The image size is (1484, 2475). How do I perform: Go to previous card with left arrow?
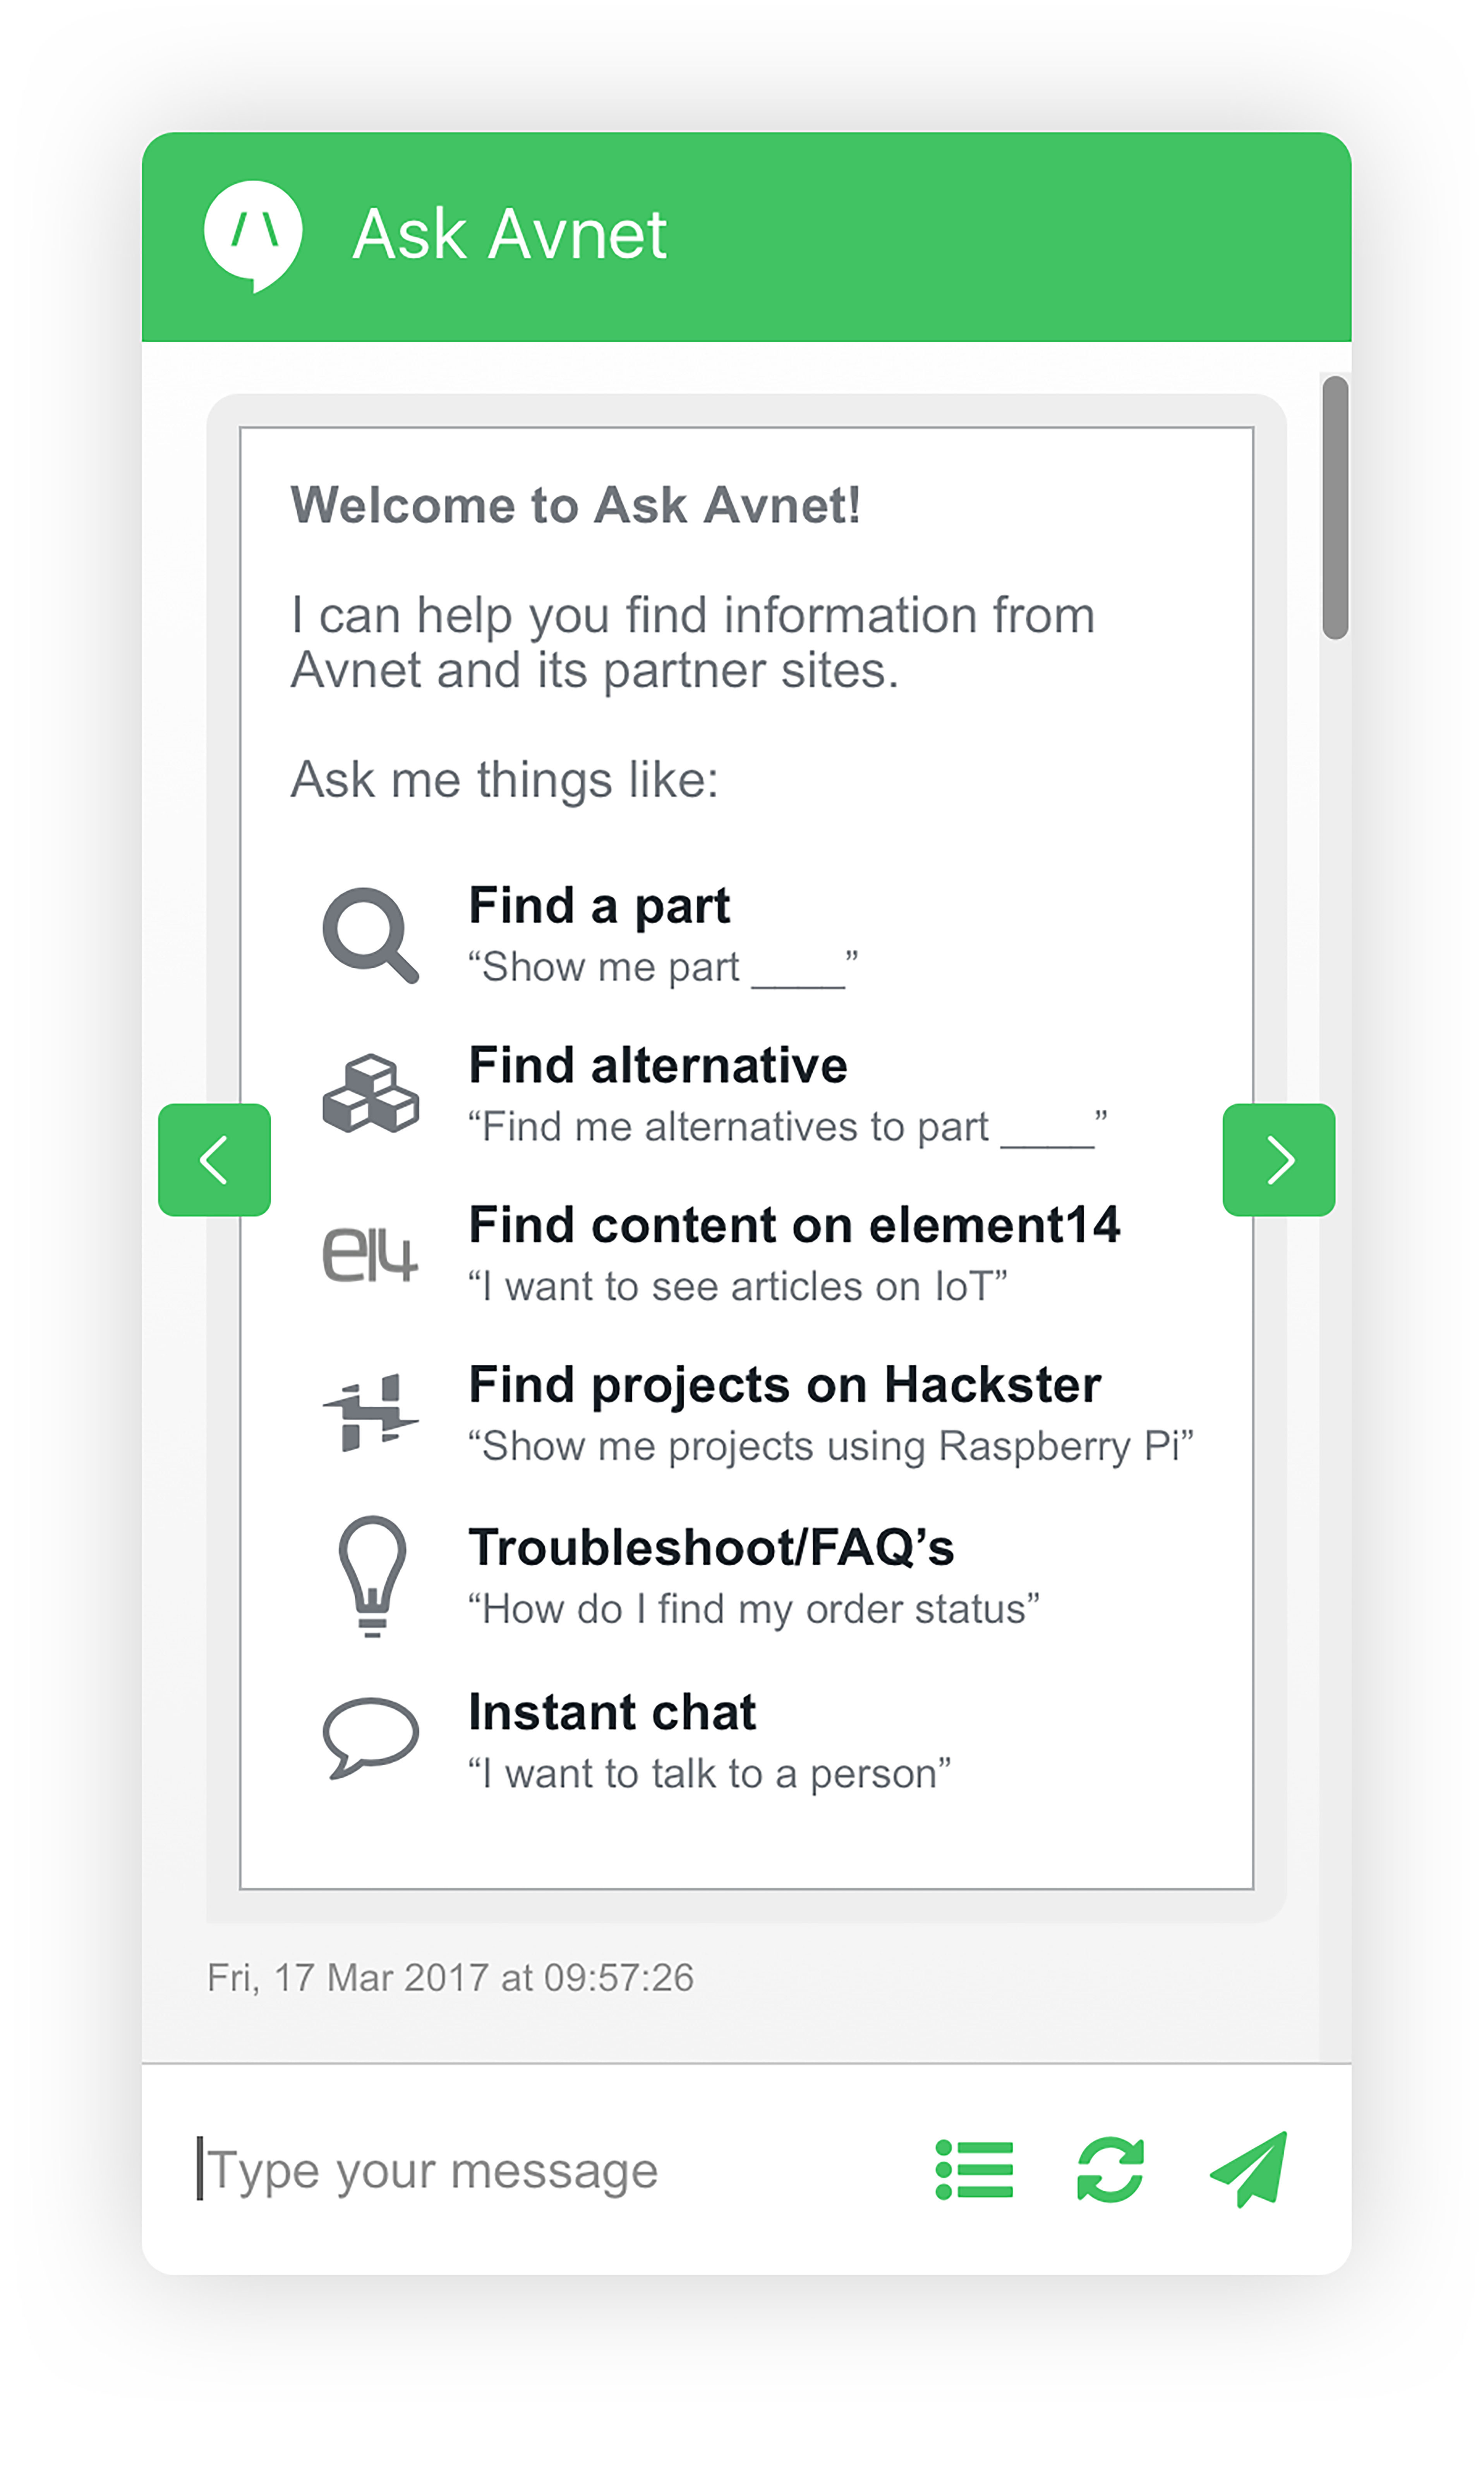point(214,1160)
